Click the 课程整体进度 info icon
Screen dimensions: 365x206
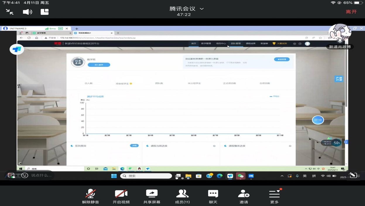tap(290, 146)
